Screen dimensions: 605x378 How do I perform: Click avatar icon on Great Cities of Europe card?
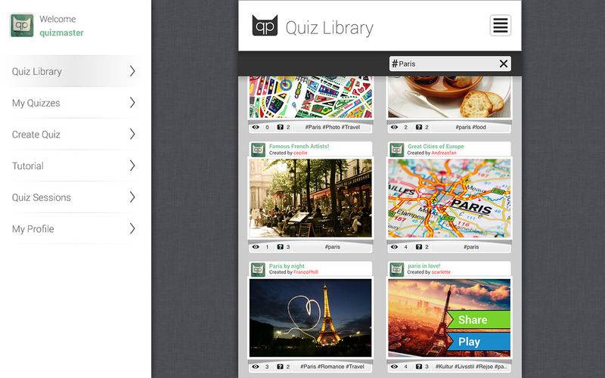point(396,149)
